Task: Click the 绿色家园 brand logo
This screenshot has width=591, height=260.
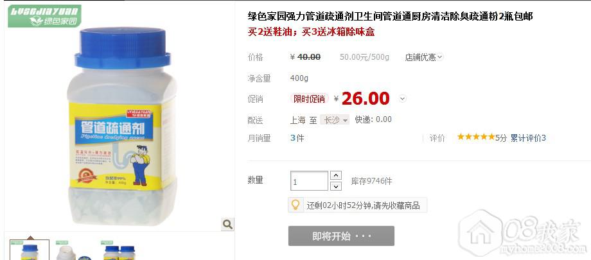Action: [x=44, y=16]
